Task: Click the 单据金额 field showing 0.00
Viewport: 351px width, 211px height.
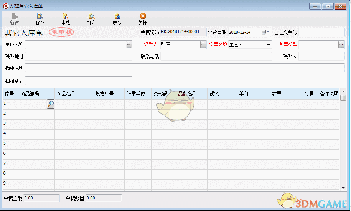Action: click(42, 198)
